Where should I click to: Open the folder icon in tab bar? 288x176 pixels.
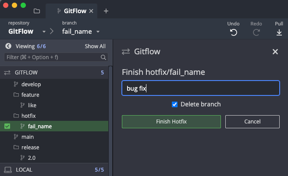[37, 11]
